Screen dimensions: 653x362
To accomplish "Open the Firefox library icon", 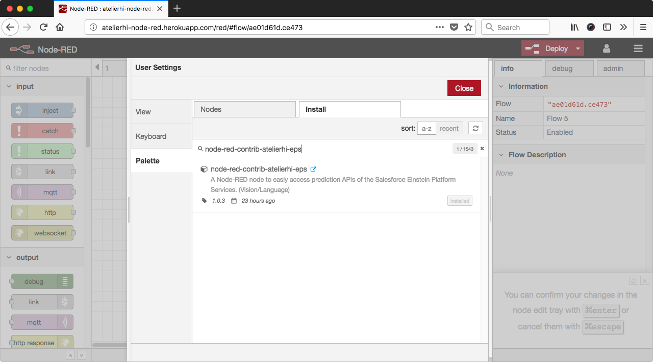I will coord(574,27).
